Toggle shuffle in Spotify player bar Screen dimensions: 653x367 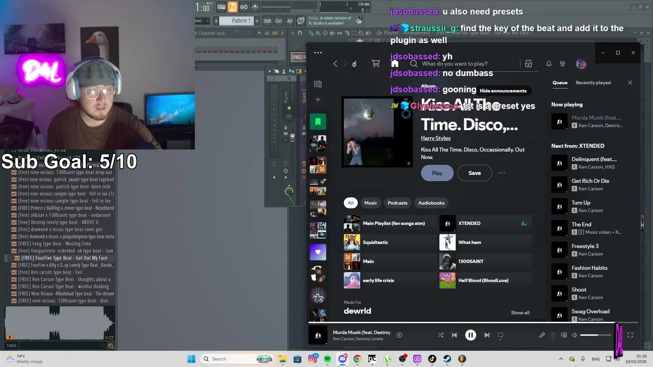(440, 335)
